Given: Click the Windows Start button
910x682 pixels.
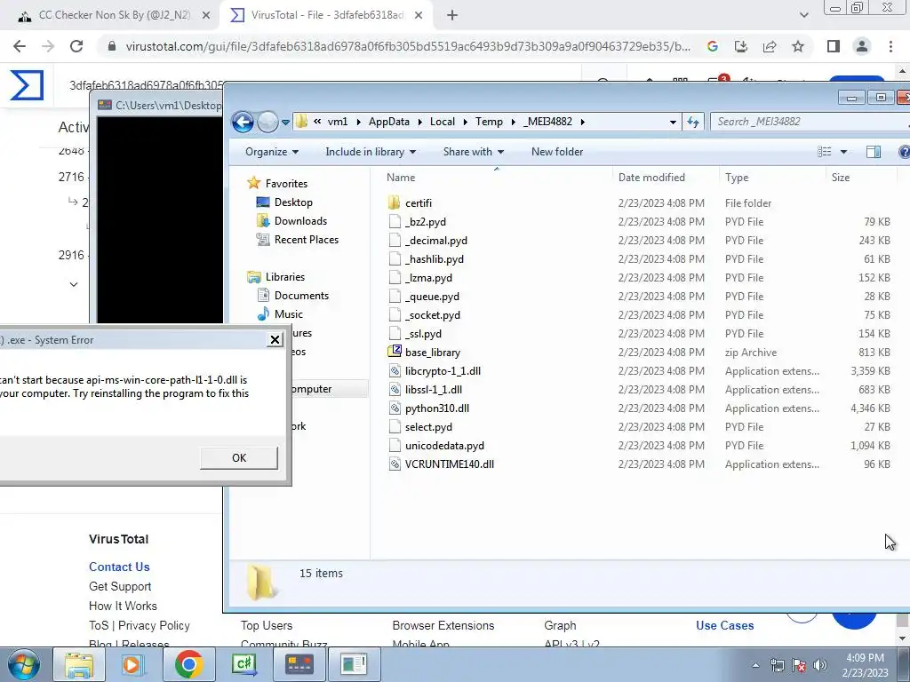Looking at the screenshot, I should [x=23, y=664].
